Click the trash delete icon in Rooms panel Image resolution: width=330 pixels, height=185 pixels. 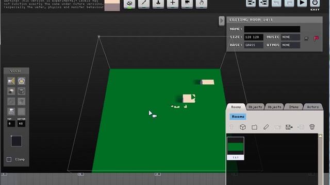[x=312, y=127]
